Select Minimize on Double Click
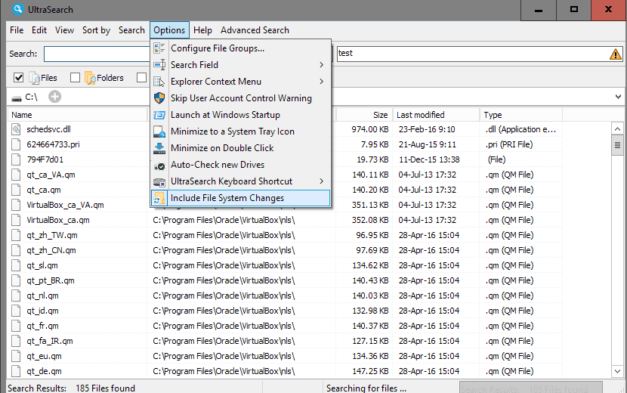Image resolution: width=627 pixels, height=393 pixels. [x=241, y=148]
